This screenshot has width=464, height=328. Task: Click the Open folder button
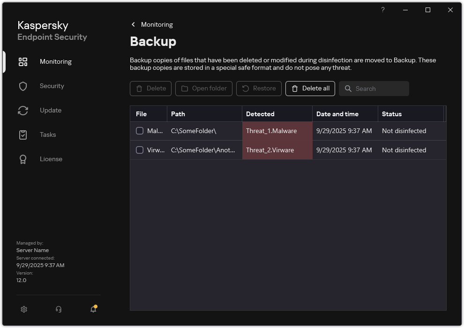(x=203, y=89)
